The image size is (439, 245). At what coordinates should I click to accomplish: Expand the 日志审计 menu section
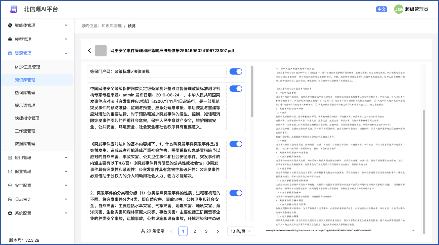(x=66, y=199)
